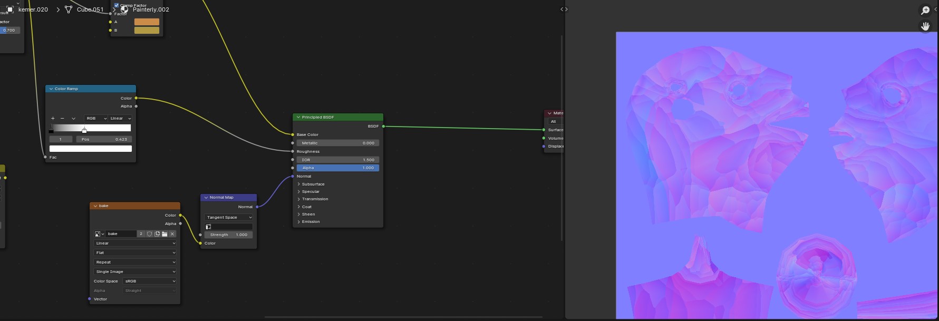Click the Color Ramp Alpha output socket

coord(136,106)
